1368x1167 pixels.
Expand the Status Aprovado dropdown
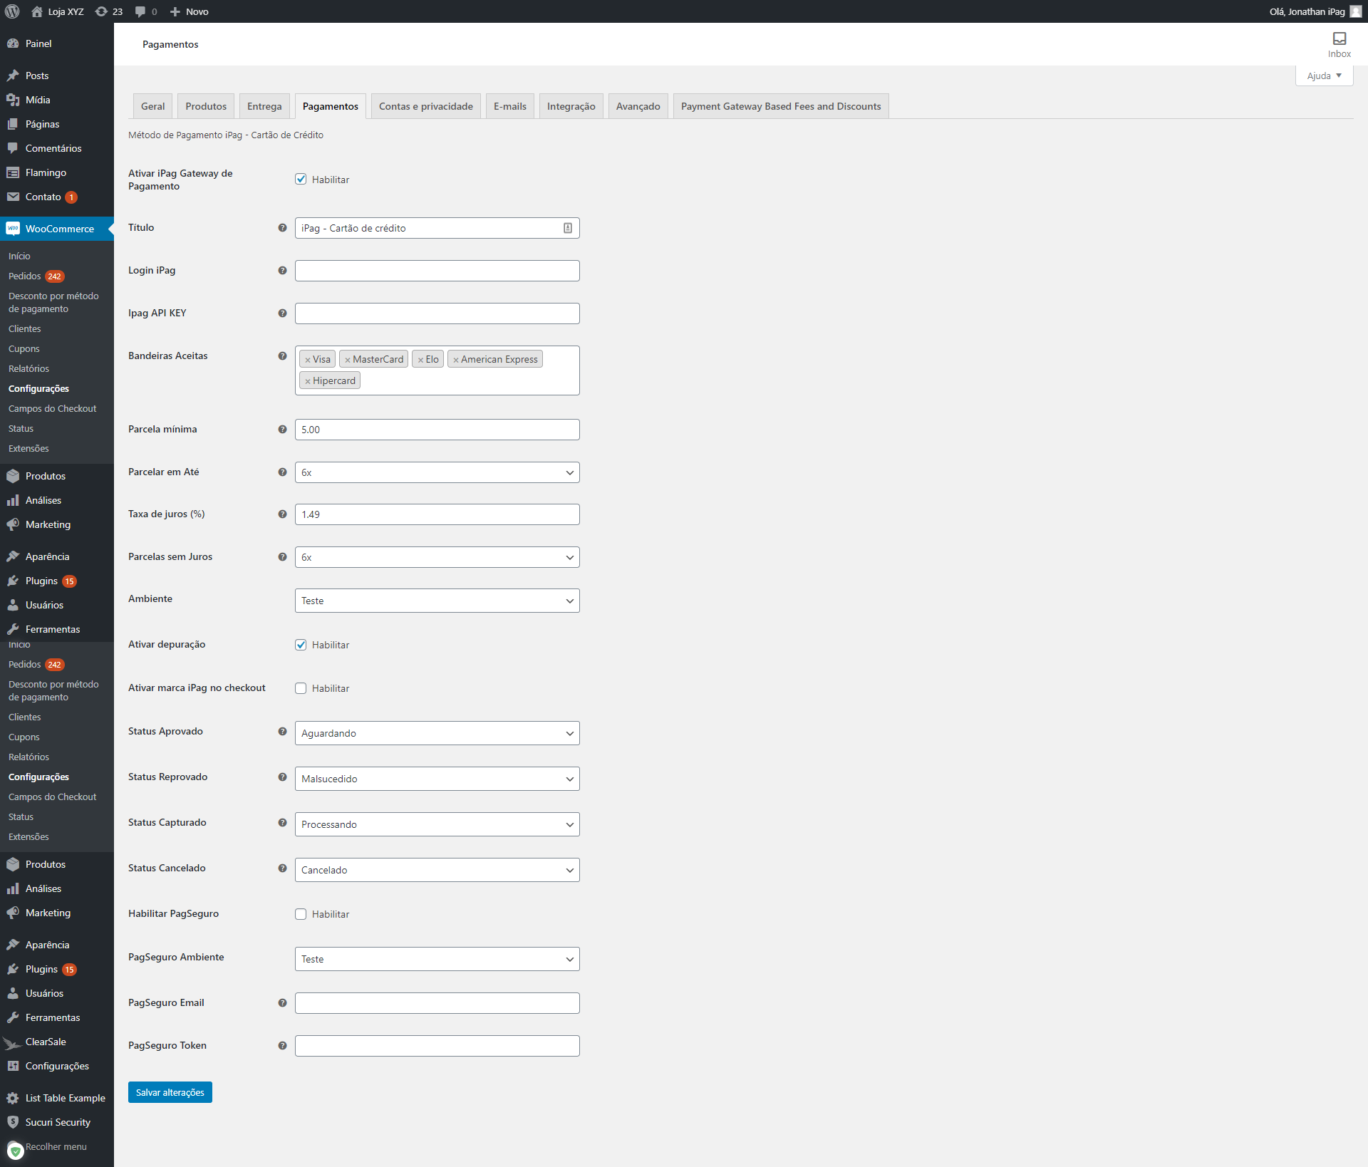point(437,733)
